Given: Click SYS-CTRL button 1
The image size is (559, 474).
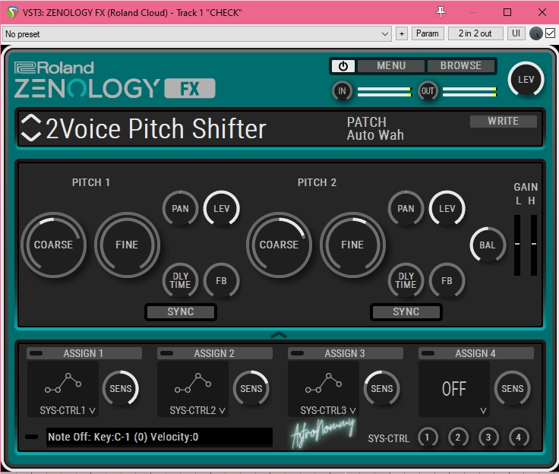Looking at the screenshot, I should [427, 438].
